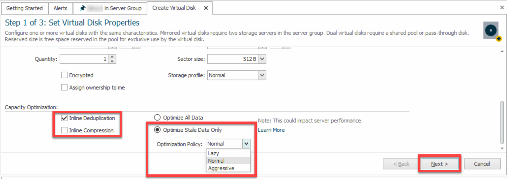Click the Next button
This screenshot has height=179, width=507.
439,164
